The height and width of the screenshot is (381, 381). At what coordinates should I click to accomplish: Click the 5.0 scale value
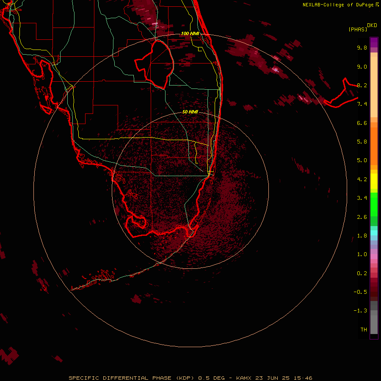[x=362, y=160]
